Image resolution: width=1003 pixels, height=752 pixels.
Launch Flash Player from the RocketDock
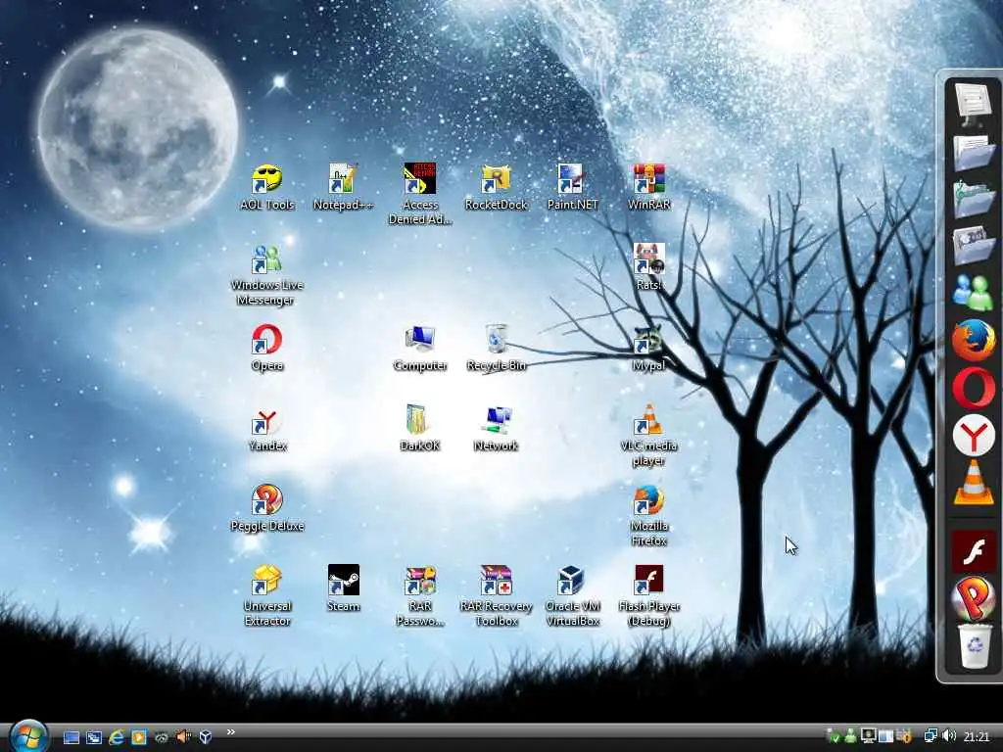[974, 551]
